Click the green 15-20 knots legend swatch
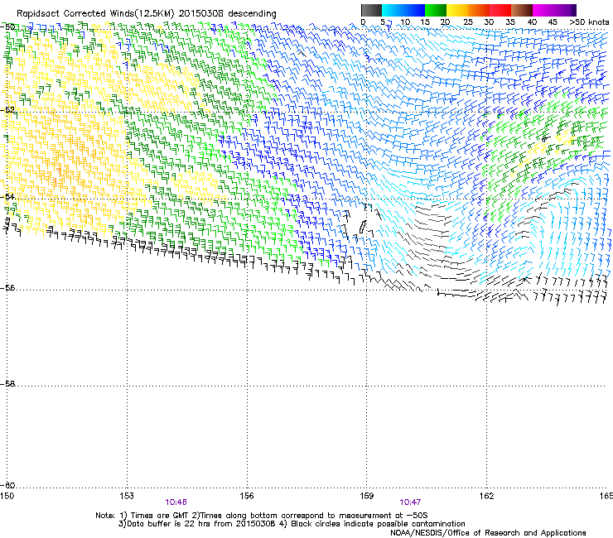This screenshot has width=613, height=538. [436, 10]
